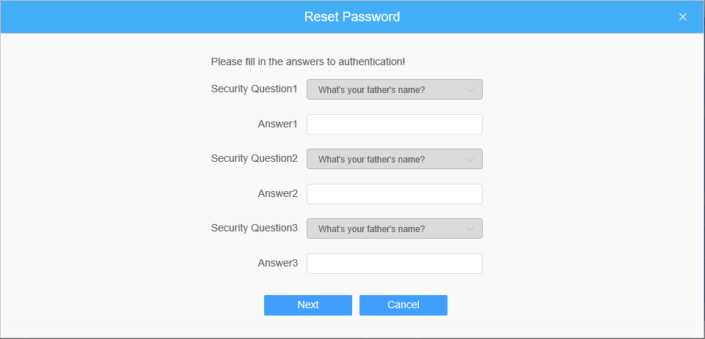Image resolution: width=705 pixels, height=339 pixels.
Task: Click the Answer3 label text
Action: click(277, 263)
